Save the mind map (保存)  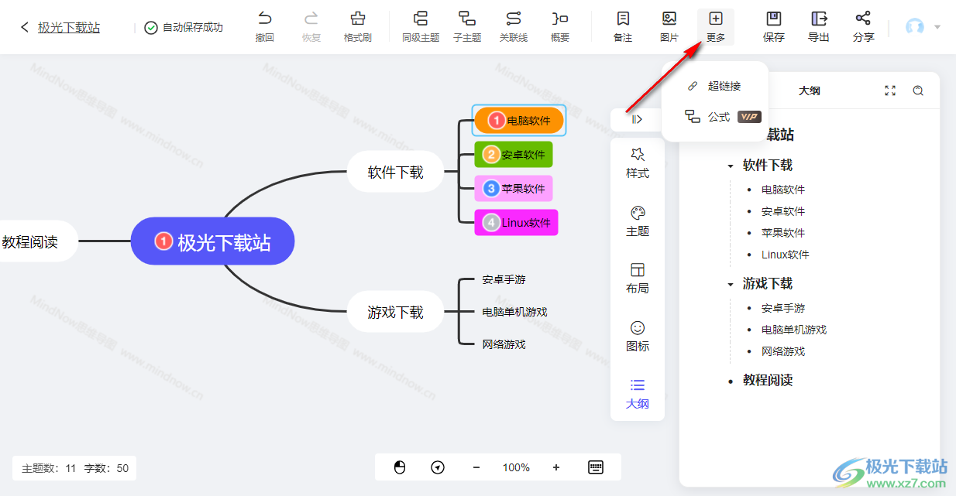point(774,26)
